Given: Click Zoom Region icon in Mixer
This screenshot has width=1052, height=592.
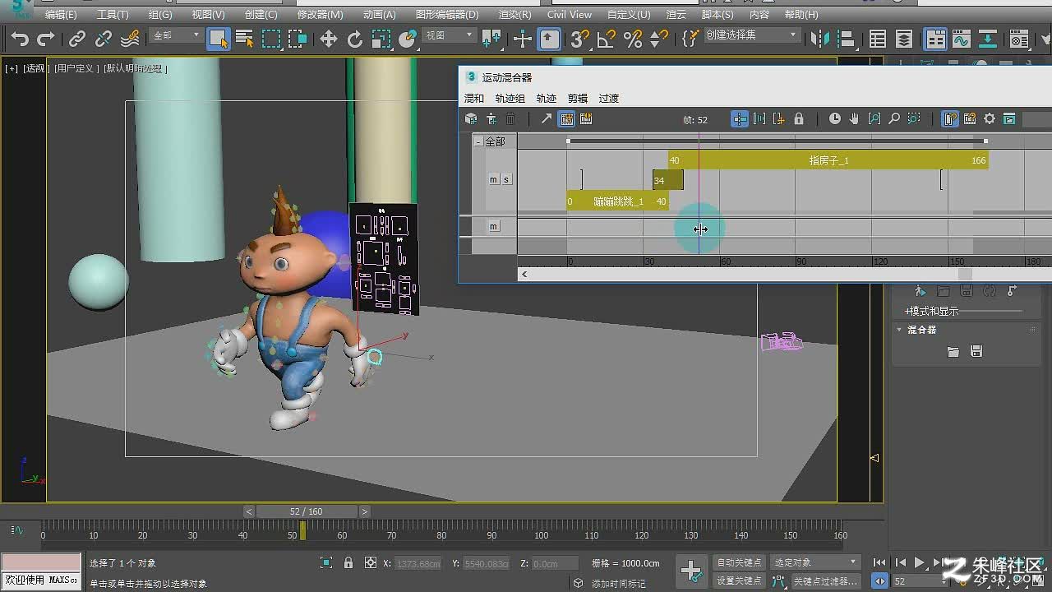Looking at the screenshot, I should [x=914, y=119].
